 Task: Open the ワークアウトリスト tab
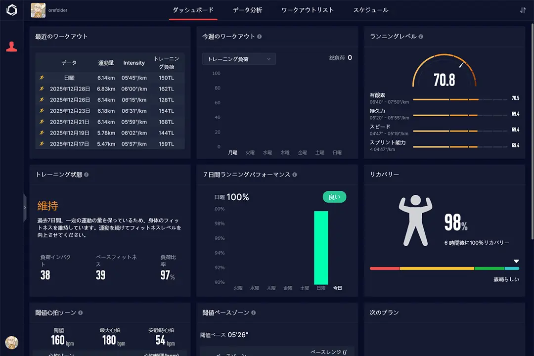[x=308, y=10]
